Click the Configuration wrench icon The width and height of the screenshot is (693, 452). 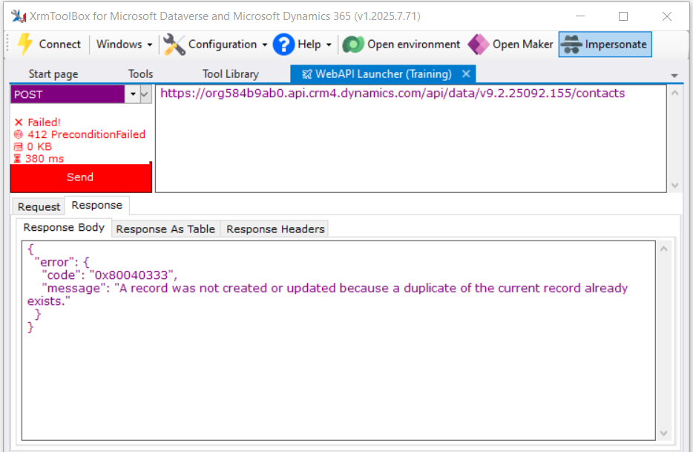coord(174,45)
